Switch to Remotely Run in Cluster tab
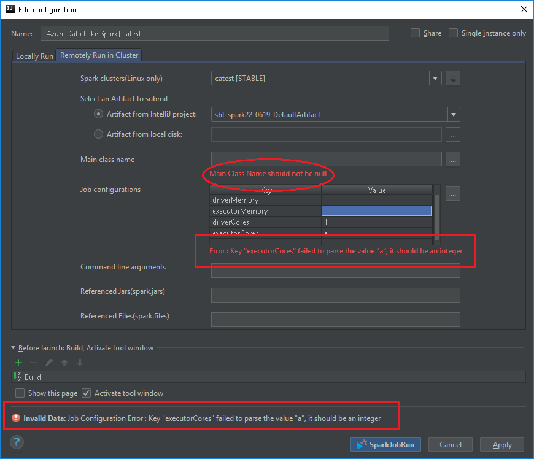The image size is (534, 459). click(98, 55)
